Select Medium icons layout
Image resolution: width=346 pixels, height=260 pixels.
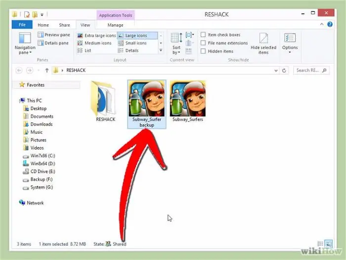click(x=94, y=43)
